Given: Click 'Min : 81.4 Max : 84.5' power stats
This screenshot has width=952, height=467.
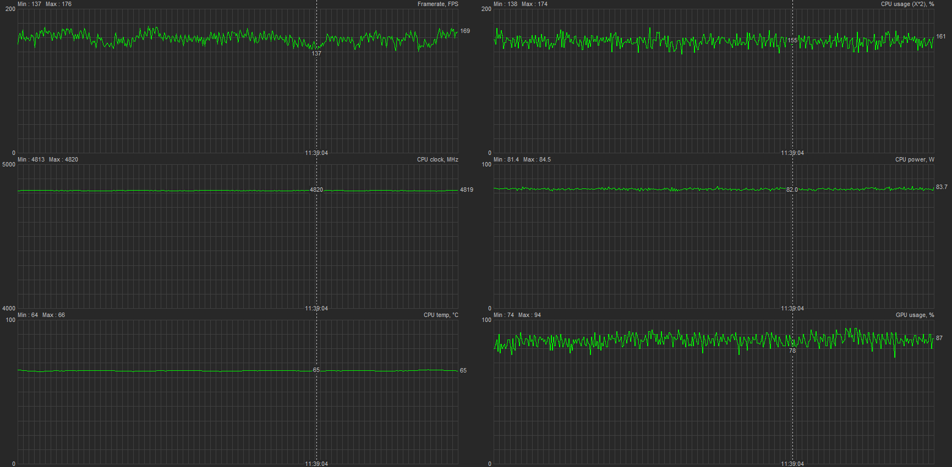Looking at the screenshot, I should pyautogui.click(x=522, y=160).
